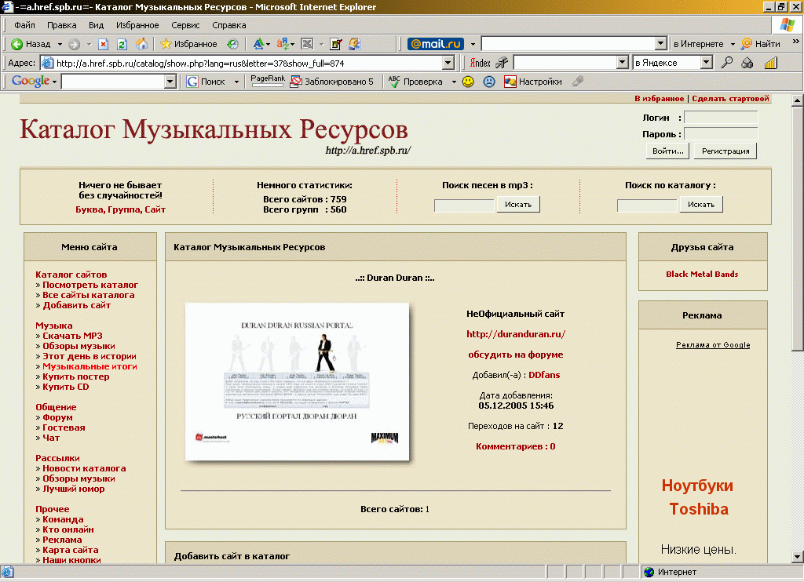The height and width of the screenshot is (582, 804).
Task: Click the Duran Duran site screenshot thumbnail
Action: (297, 381)
